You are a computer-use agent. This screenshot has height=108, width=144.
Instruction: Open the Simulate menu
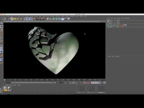[31, 16]
